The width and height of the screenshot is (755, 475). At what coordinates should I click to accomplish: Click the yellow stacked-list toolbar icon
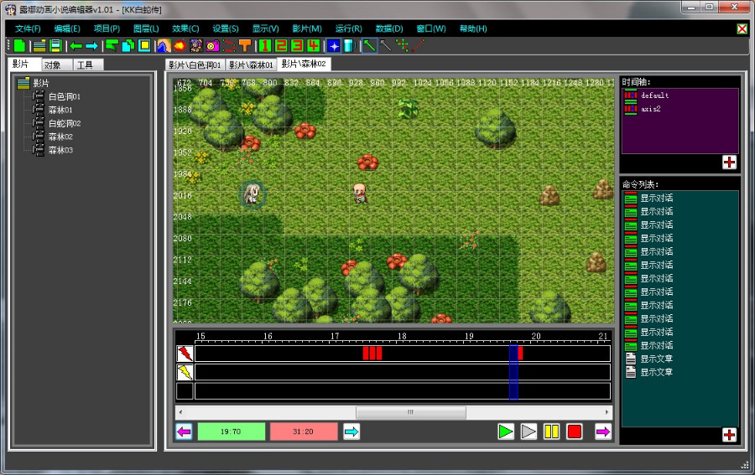tap(39, 46)
